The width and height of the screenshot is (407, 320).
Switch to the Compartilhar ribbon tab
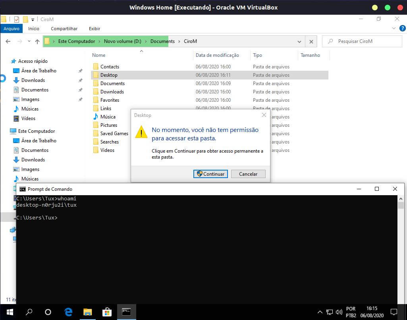(x=64, y=29)
